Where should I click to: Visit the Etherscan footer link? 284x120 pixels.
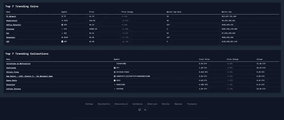click(x=152, y=104)
